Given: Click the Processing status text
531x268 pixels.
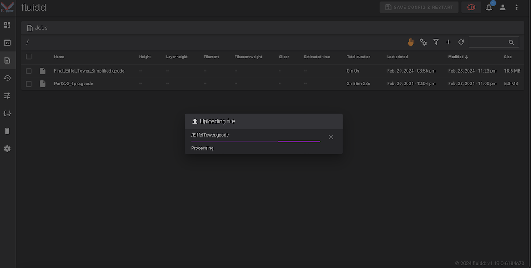Looking at the screenshot, I should [x=202, y=148].
